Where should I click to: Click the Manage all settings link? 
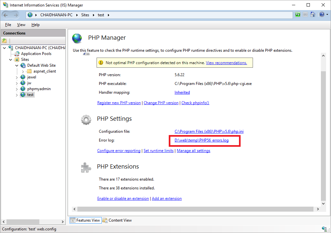193,151
